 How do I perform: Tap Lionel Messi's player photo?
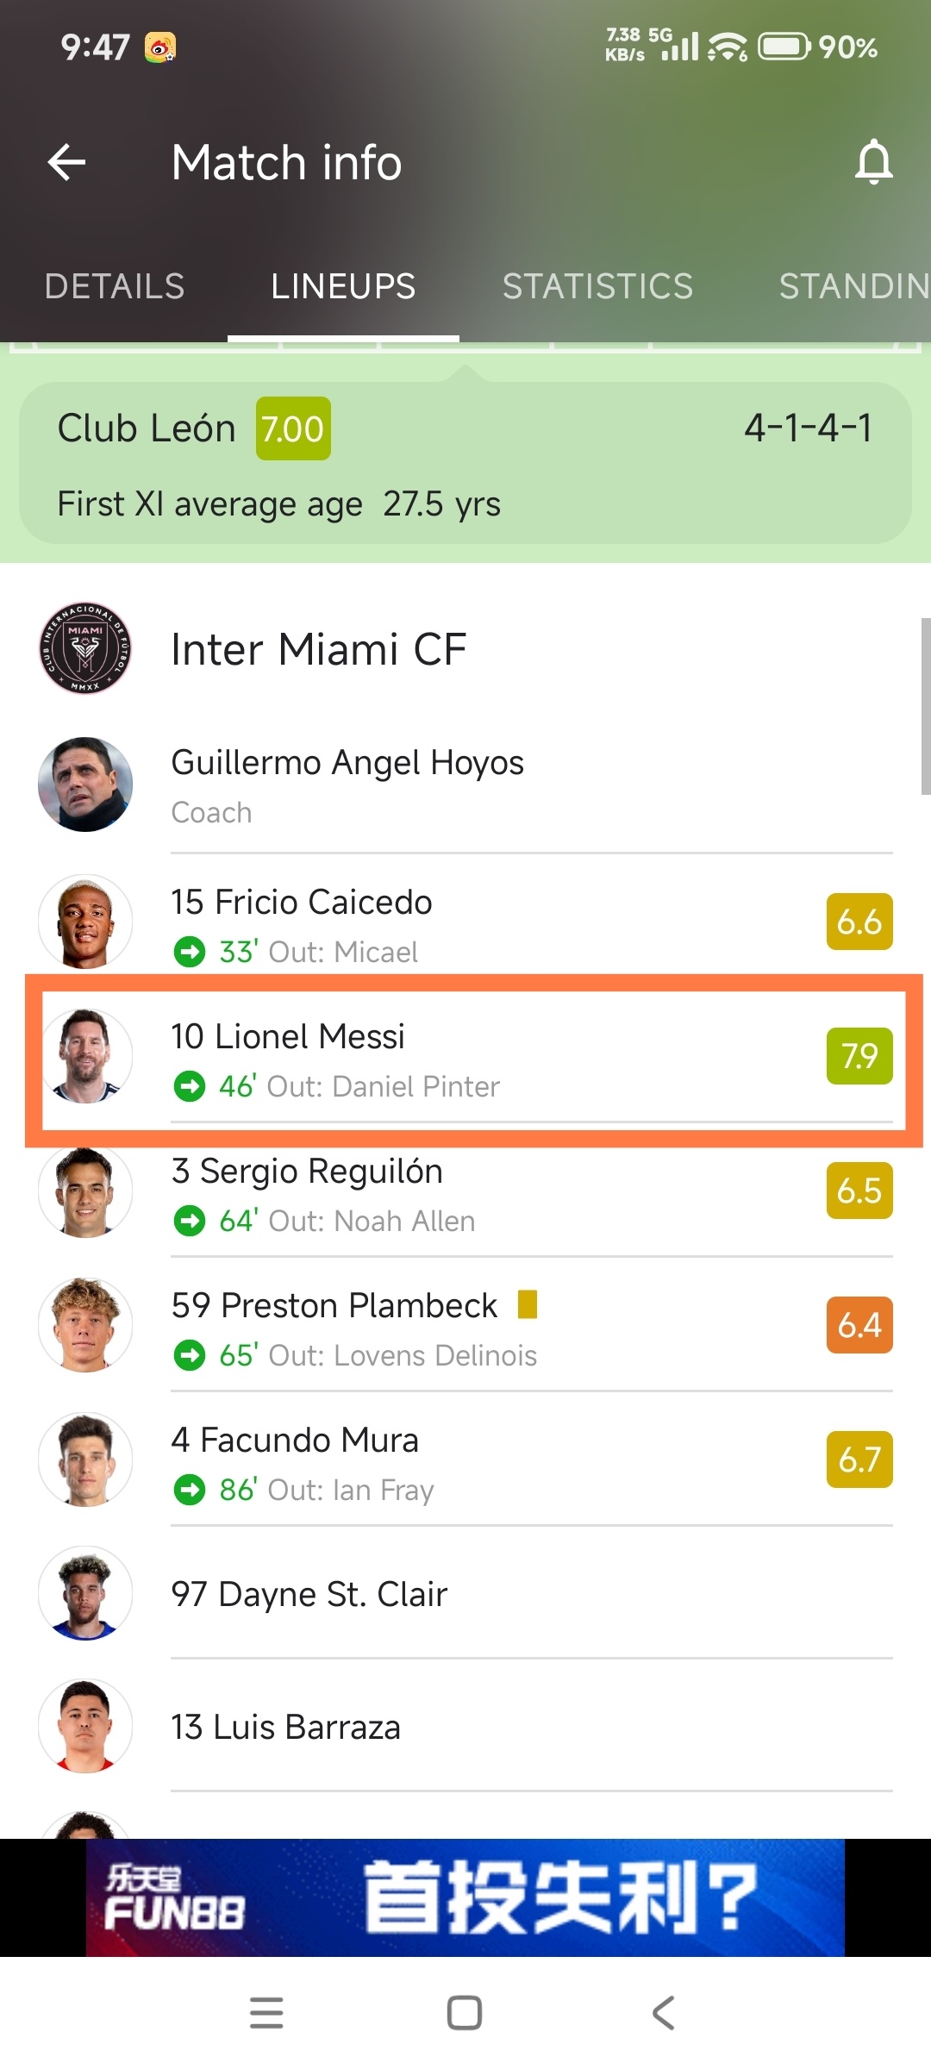85,1056
